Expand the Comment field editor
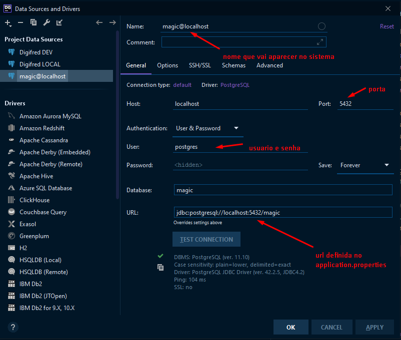Viewport: 401px width, 340px height. coord(319,42)
